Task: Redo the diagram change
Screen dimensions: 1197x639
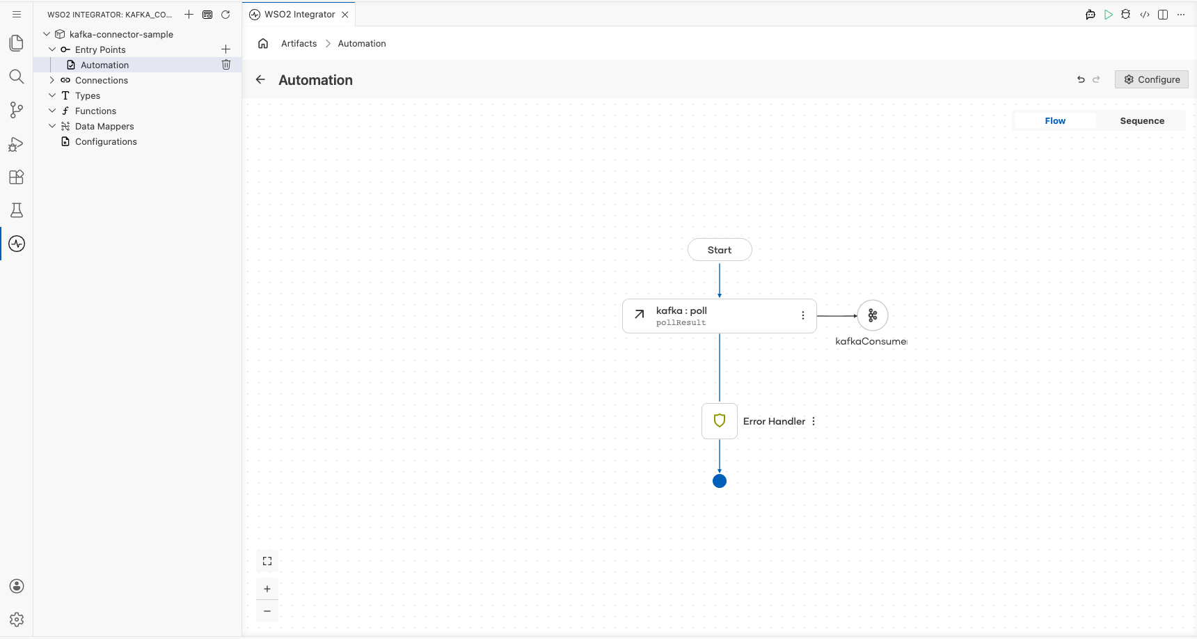Action: point(1096,79)
